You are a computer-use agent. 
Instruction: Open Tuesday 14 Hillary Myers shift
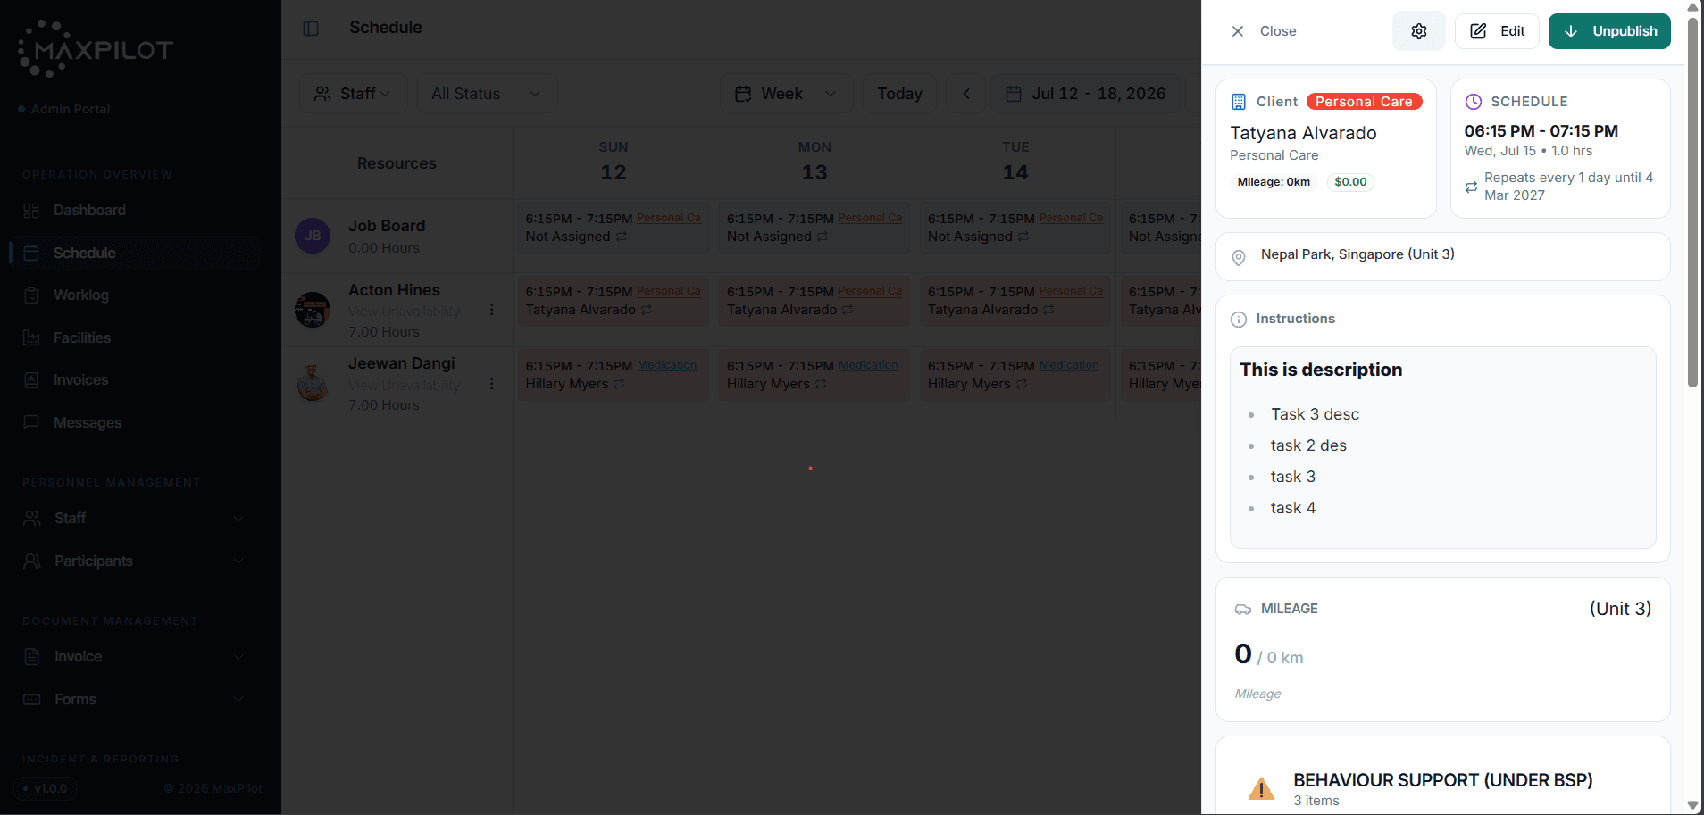click(x=1015, y=375)
